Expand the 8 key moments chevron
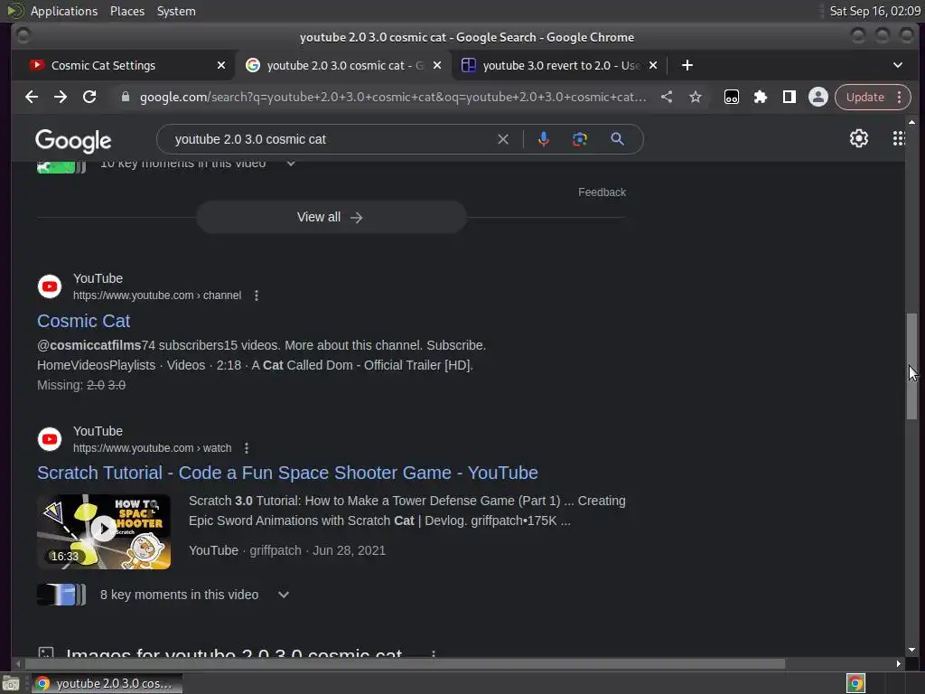The width and height of the screenshot is (925, 694). [x=284, y=595]
